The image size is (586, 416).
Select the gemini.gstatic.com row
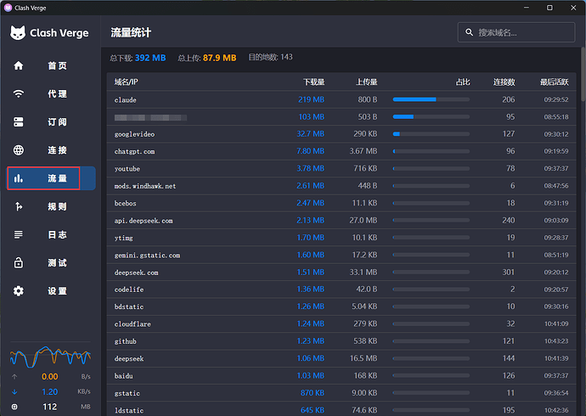coord(341,255)
